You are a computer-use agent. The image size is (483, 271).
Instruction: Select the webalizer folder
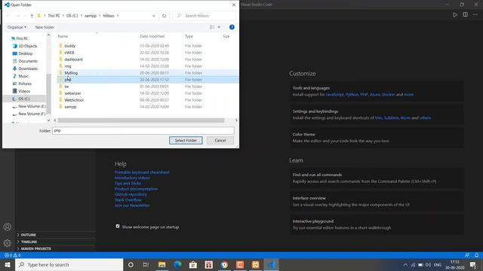tap(72, 93)
